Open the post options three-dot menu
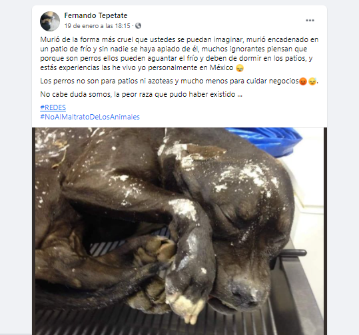The image size is (359, 335). click(310, 21)
